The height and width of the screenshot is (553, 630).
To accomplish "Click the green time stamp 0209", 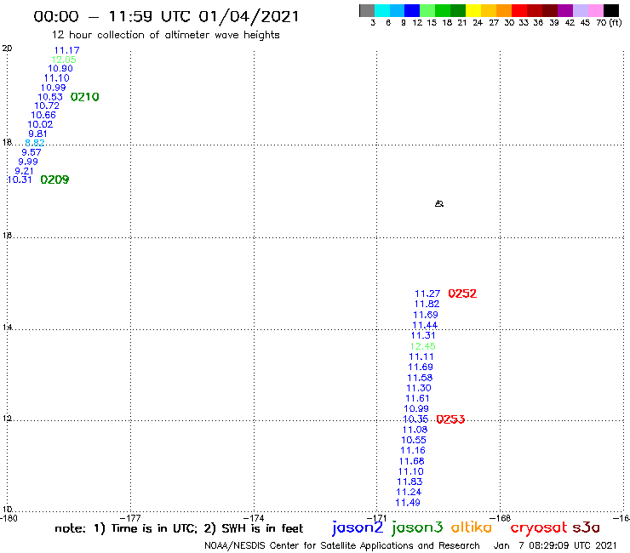I will click(54, 180).
